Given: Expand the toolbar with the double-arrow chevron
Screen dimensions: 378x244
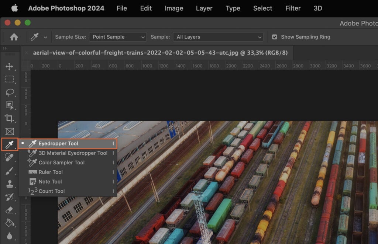Looking at the screenshot, I should 5,48.
